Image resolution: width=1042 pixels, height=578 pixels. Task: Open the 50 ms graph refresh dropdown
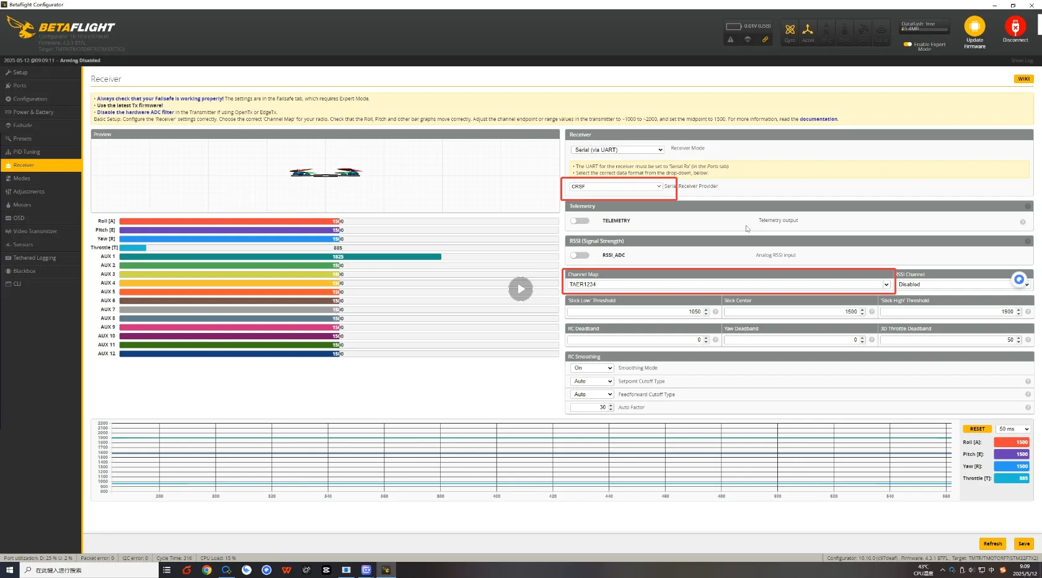[x=1013, y=429]
